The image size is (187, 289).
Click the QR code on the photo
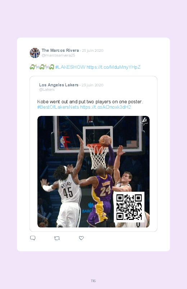pyautogui.click(x=129, y=207)
